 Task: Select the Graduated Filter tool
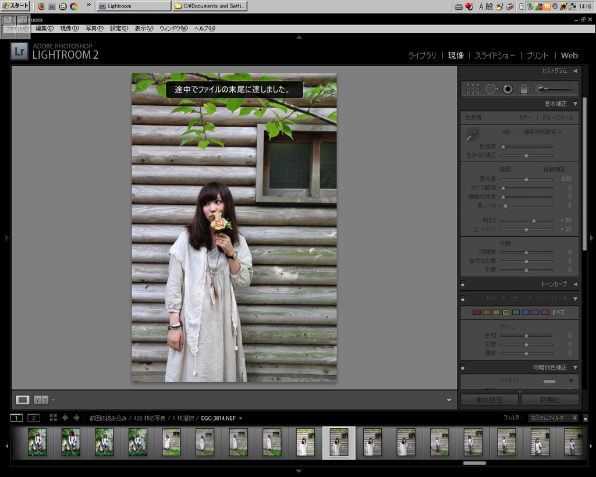click(x=524, y=89)
